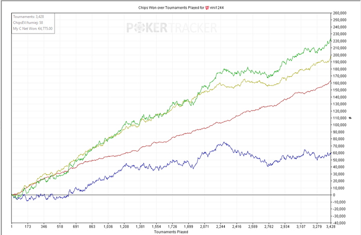Click y-axis label 140,000

pyautogui.click(x=340, y=97)
